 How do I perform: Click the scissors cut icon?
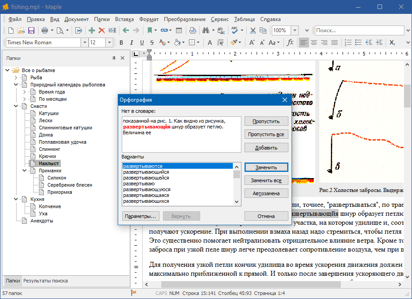253,30
